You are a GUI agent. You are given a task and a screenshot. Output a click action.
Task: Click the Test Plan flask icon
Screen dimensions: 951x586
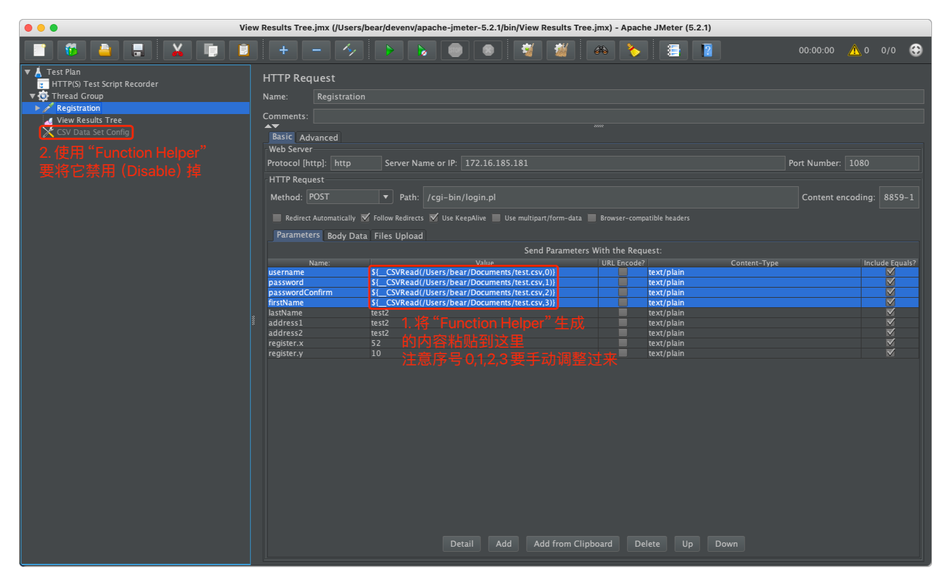38,72
